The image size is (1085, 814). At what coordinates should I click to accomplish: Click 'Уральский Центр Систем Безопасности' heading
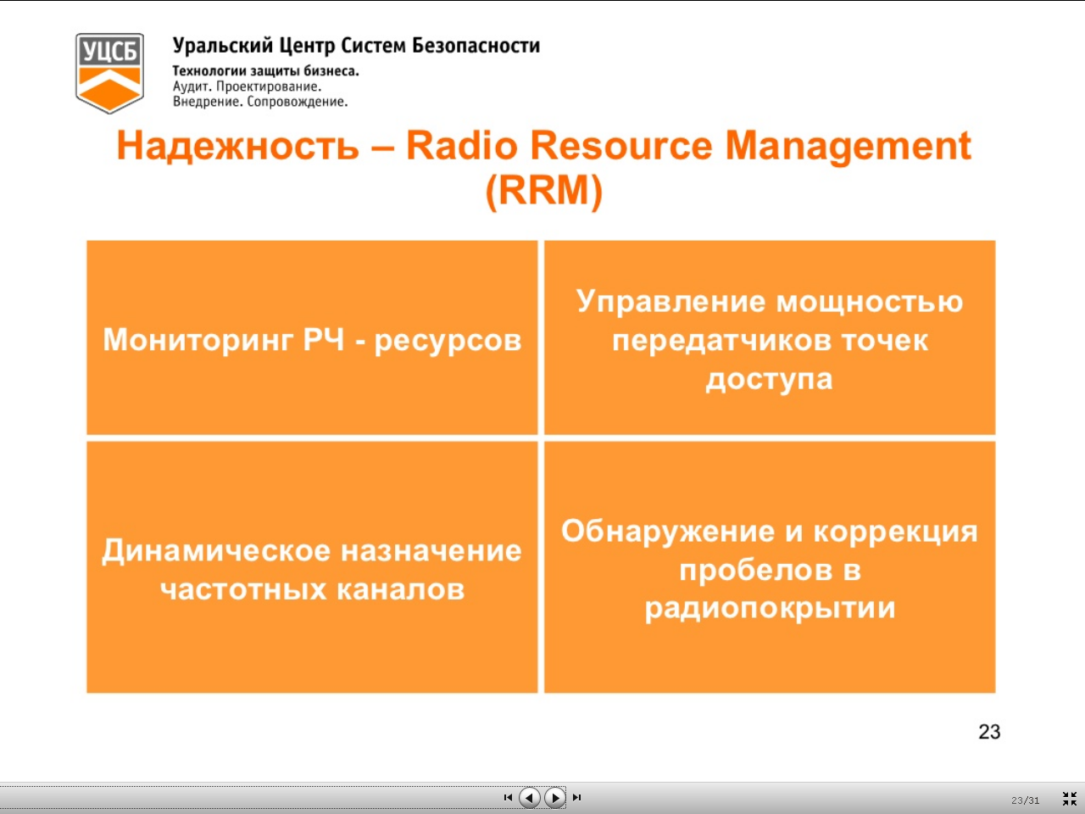[x=356, y=45]
